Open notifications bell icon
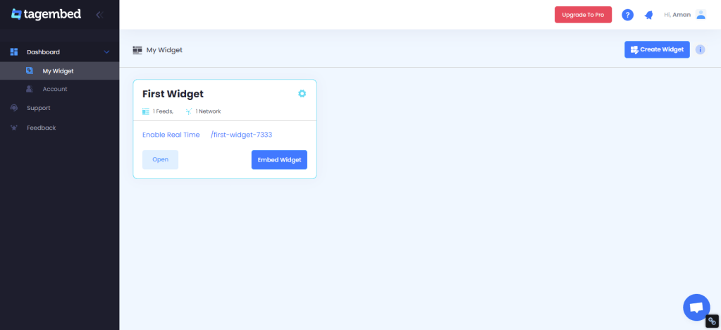The height and width of the screenshot is (330, 721). coord(648,15)
